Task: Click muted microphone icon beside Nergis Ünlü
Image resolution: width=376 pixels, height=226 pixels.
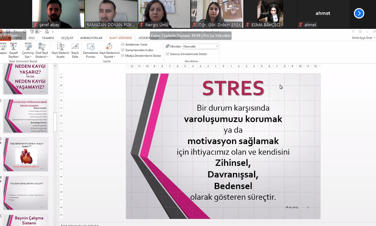Action: 142,25
